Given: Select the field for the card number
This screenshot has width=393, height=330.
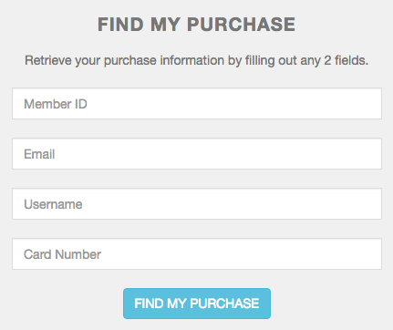Looking at the screenshot, I should [x=197, y=254].
